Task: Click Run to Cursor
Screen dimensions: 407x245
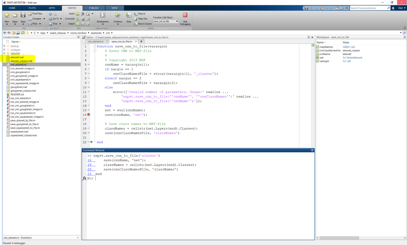Action: (x=143, y=24)
